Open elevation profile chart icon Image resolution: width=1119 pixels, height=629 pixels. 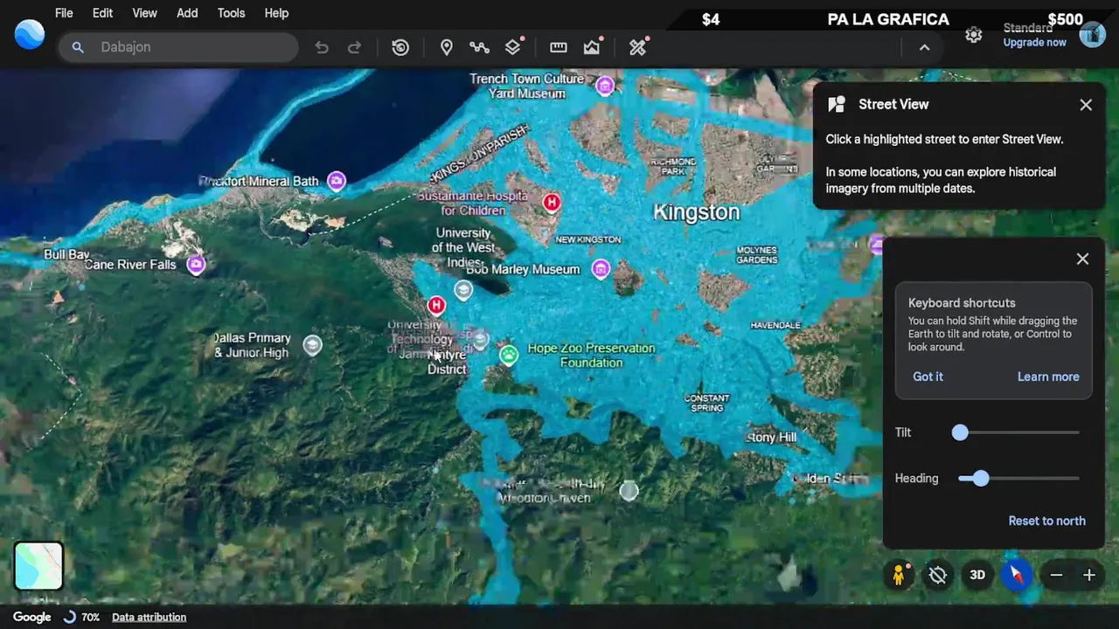593,46
